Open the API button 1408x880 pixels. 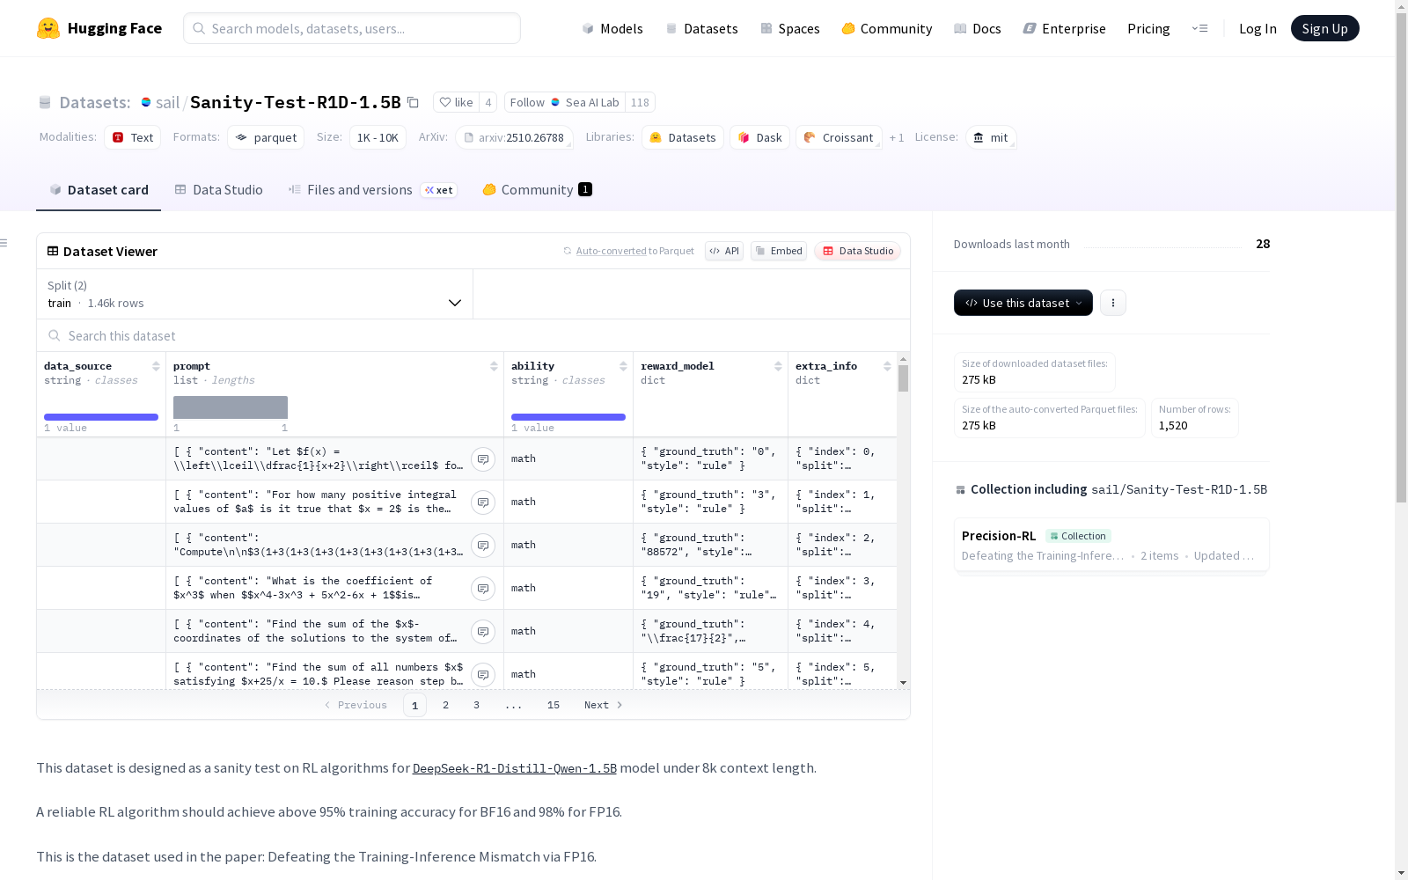(x=724, y=251)
